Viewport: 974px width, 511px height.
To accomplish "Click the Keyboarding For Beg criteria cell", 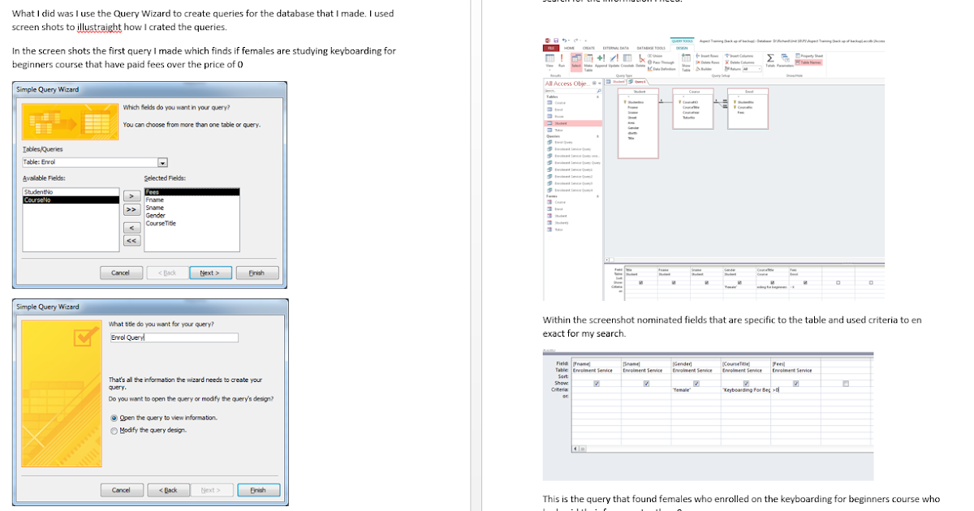I will coord(745,390).
